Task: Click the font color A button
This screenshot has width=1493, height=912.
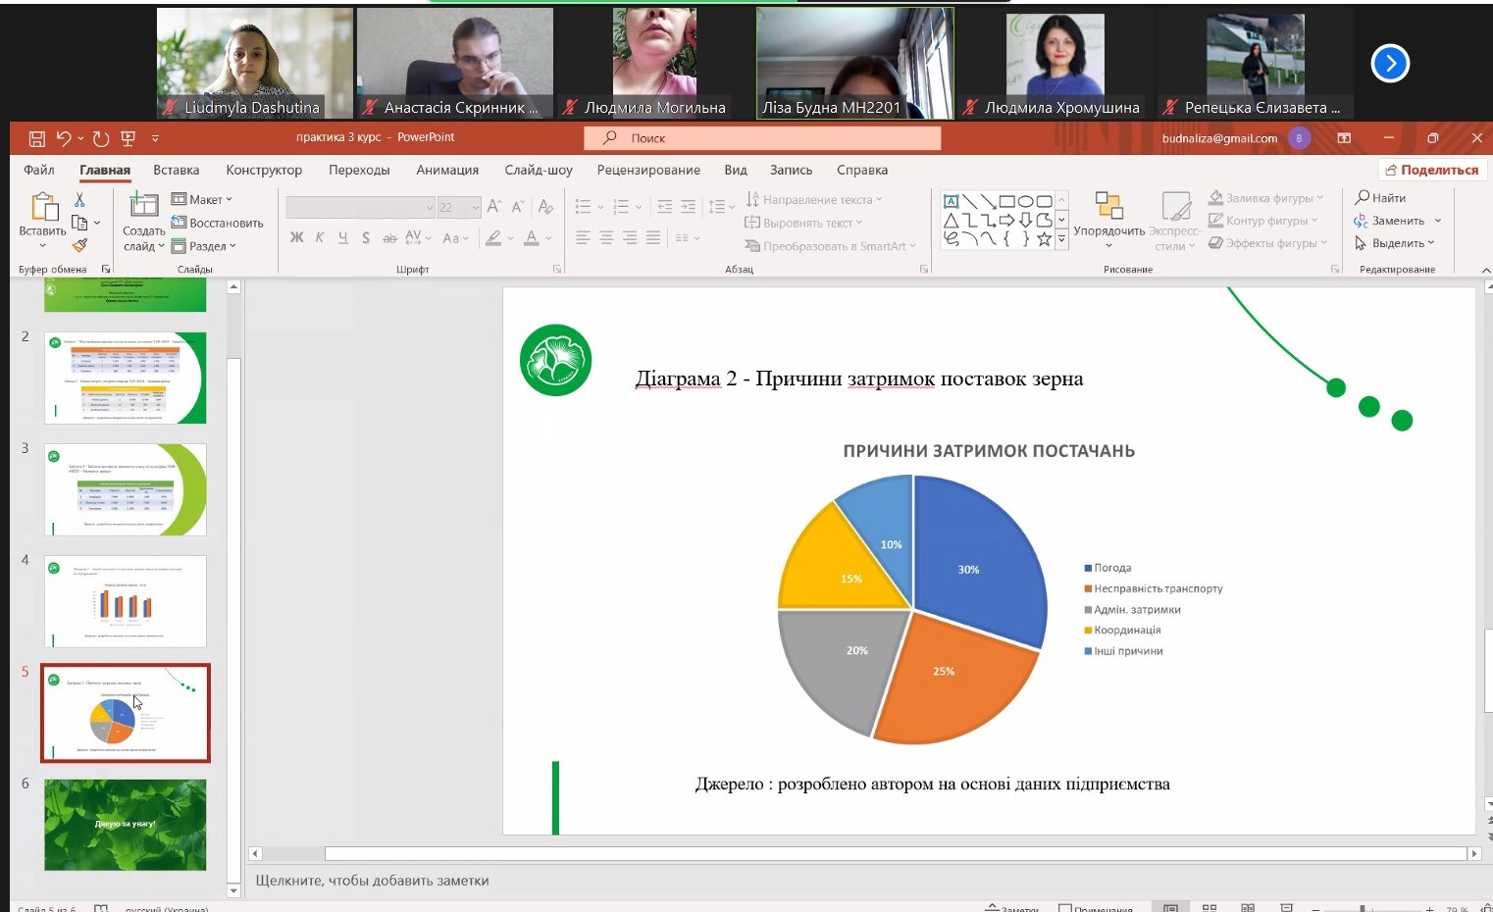Action: tap(531, 237)
